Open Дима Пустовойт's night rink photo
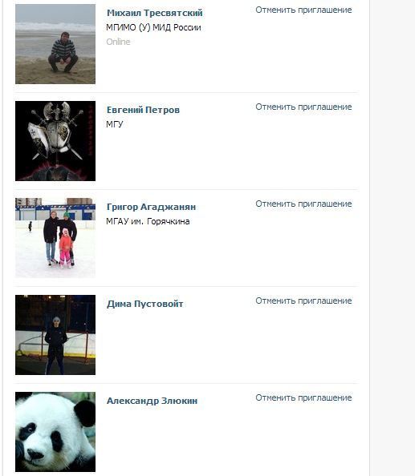Screen dimensions: 415x476 pos(55,335)
